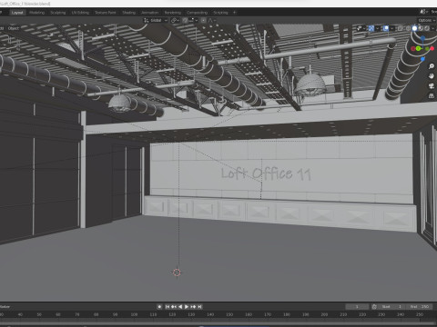Expand the overlays settings dropdown arrow

tap(391, 28)
